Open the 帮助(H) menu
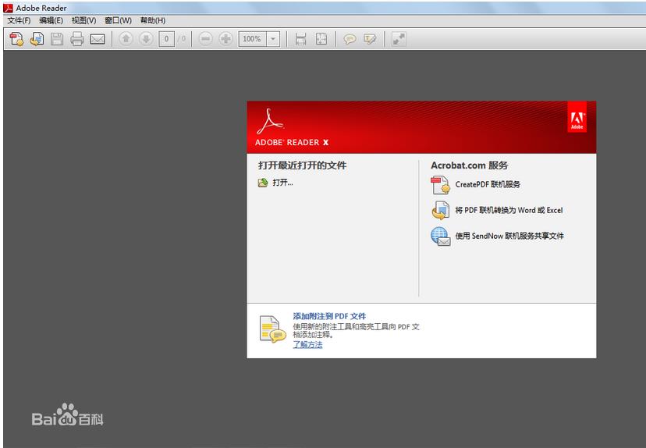 (x=153, y=20)
